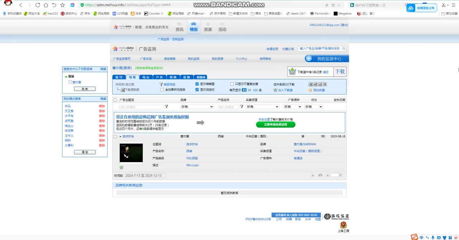Check 只显示不重复创意 checkbox
The width and height of the screenshot is (459, 240).
pos(232,84)
